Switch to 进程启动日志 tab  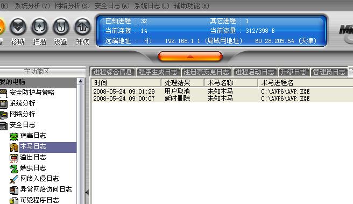255,72
